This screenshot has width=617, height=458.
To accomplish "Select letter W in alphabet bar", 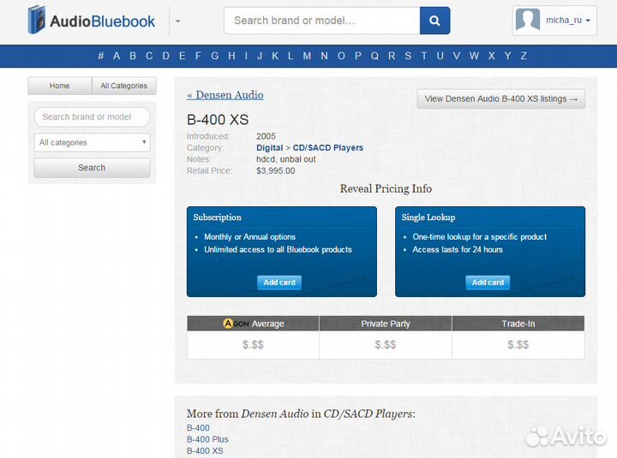I will coord(474,56).
